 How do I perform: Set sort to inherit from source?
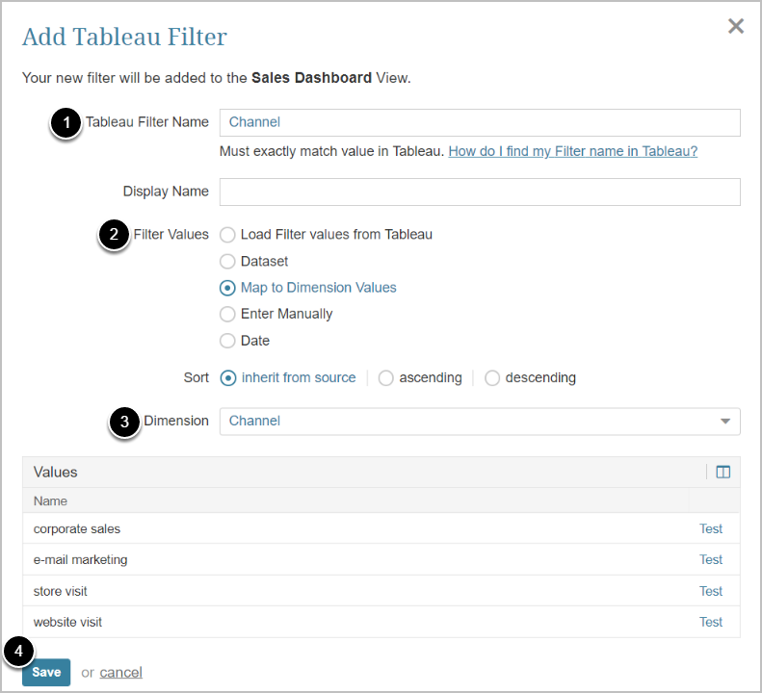pyautogui.click(x=228, y=378)
